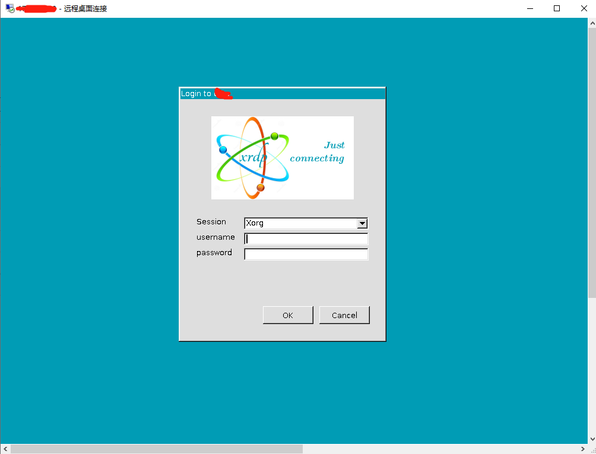Click the xrdp logo banner image
Image resolution: width=596 pixels, height=454 pixels.
click(x=283, y=158)
